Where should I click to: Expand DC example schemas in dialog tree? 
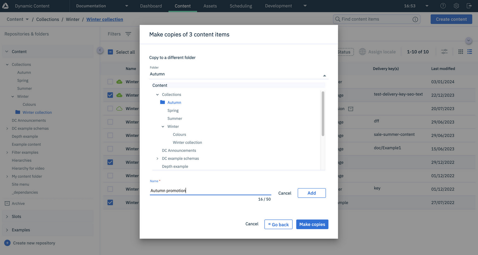click(157, 159)
